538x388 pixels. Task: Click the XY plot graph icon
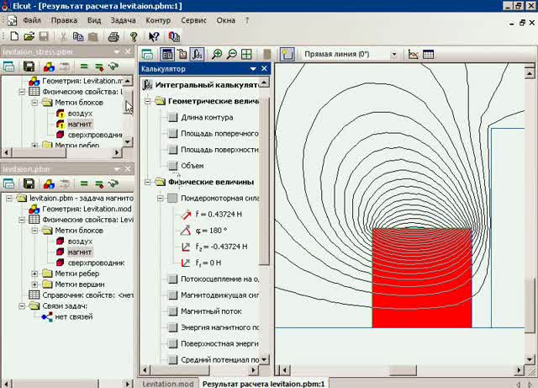click(414, 55)
